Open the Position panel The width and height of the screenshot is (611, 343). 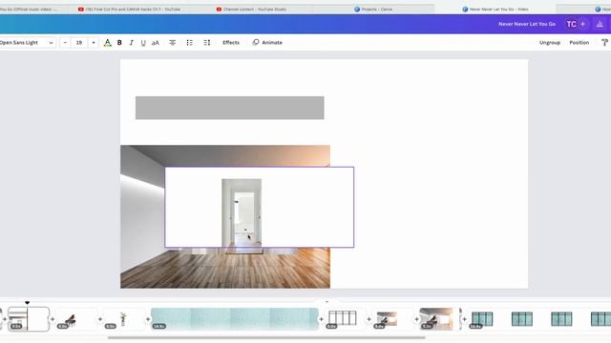579,43
